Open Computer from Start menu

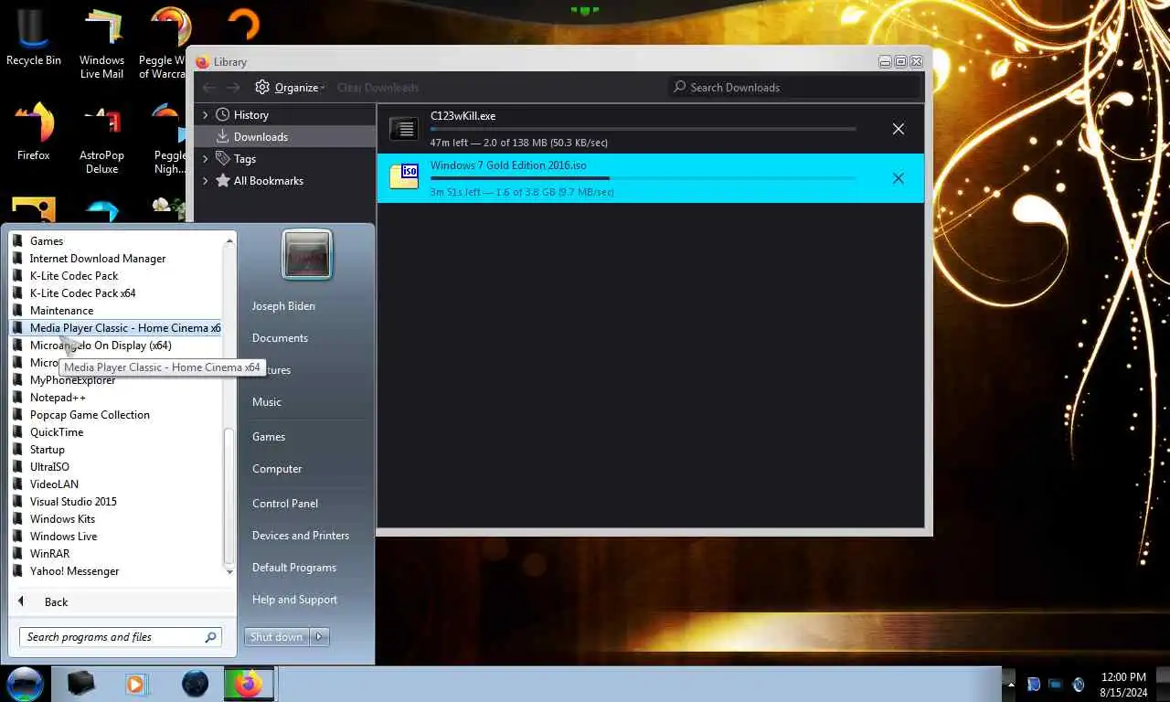(277, 469)
